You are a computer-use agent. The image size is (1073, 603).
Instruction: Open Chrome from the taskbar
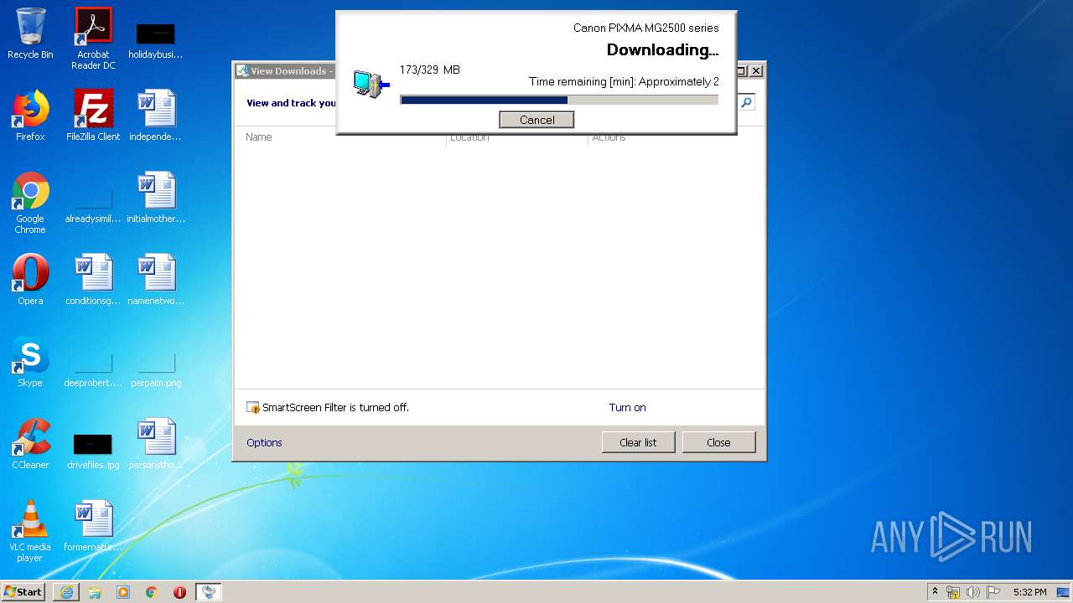(x=151, y=592)
